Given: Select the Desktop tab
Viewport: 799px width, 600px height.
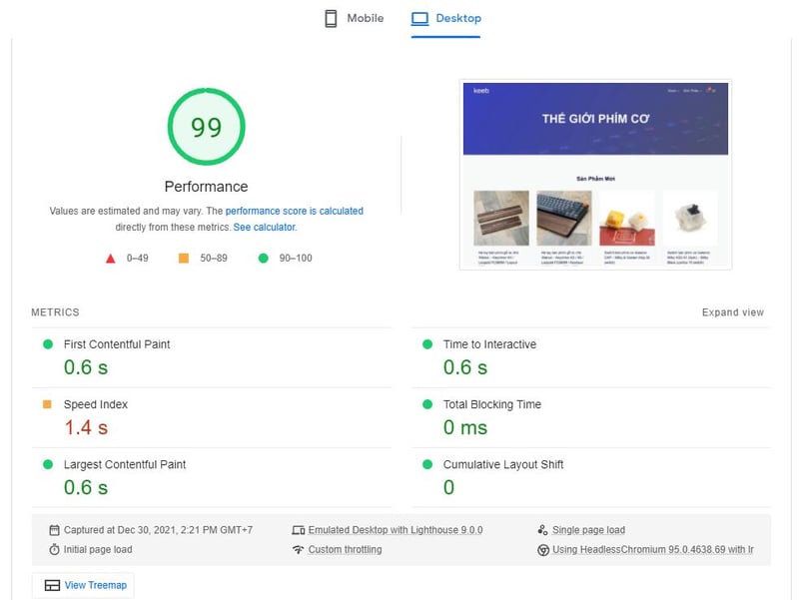Looking at the screenshot, I should click(x=446, y=19).
